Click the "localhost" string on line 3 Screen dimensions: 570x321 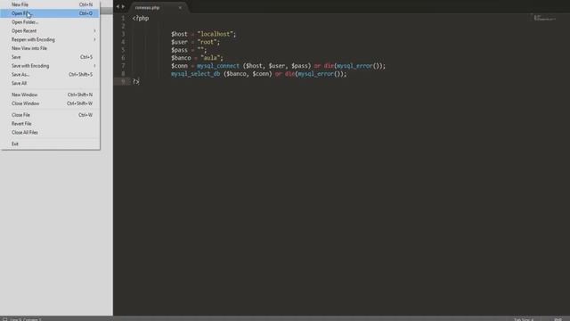216,34
